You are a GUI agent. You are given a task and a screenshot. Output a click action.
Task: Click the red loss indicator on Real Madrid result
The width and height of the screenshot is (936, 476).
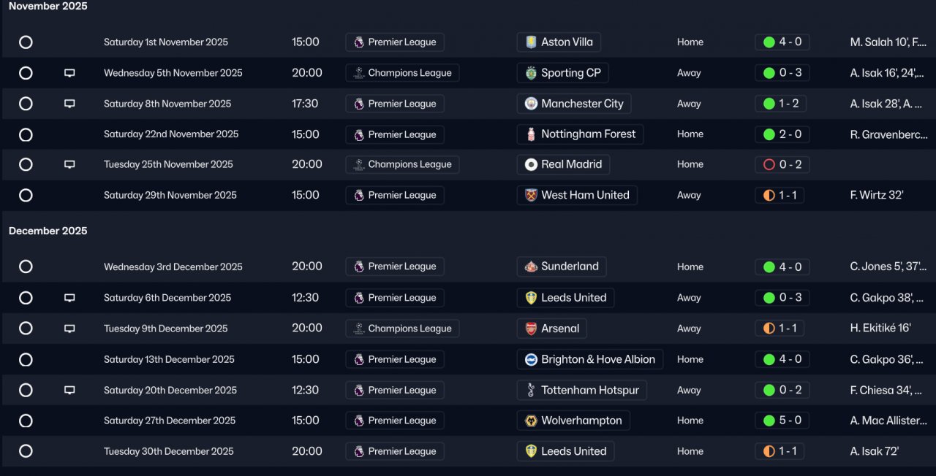769,165
